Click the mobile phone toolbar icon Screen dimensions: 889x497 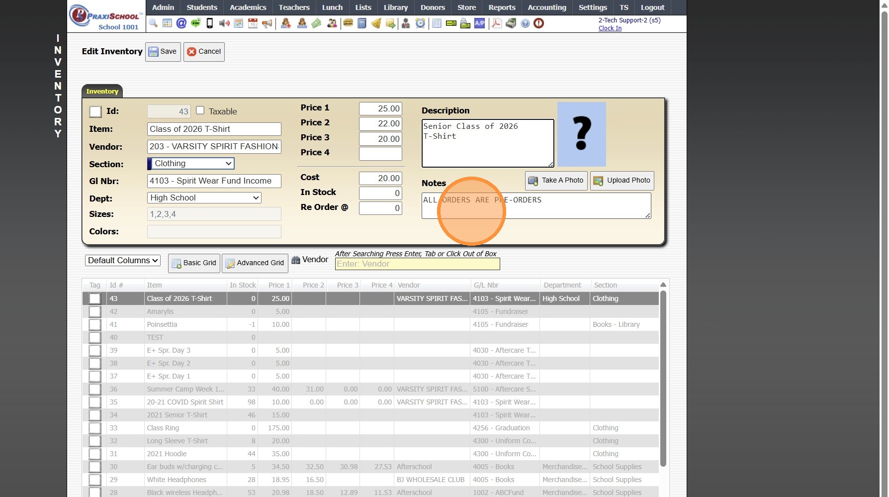210,23
